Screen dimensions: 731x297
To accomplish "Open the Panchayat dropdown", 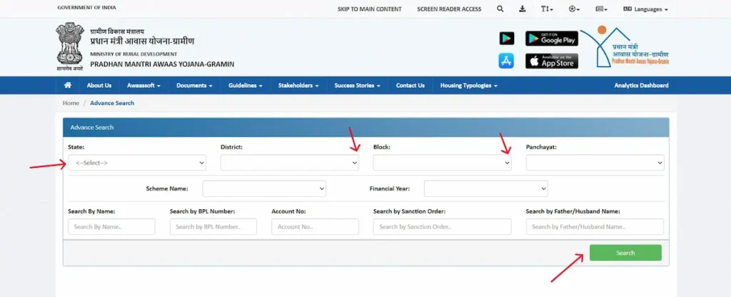I will click(595, 163).
